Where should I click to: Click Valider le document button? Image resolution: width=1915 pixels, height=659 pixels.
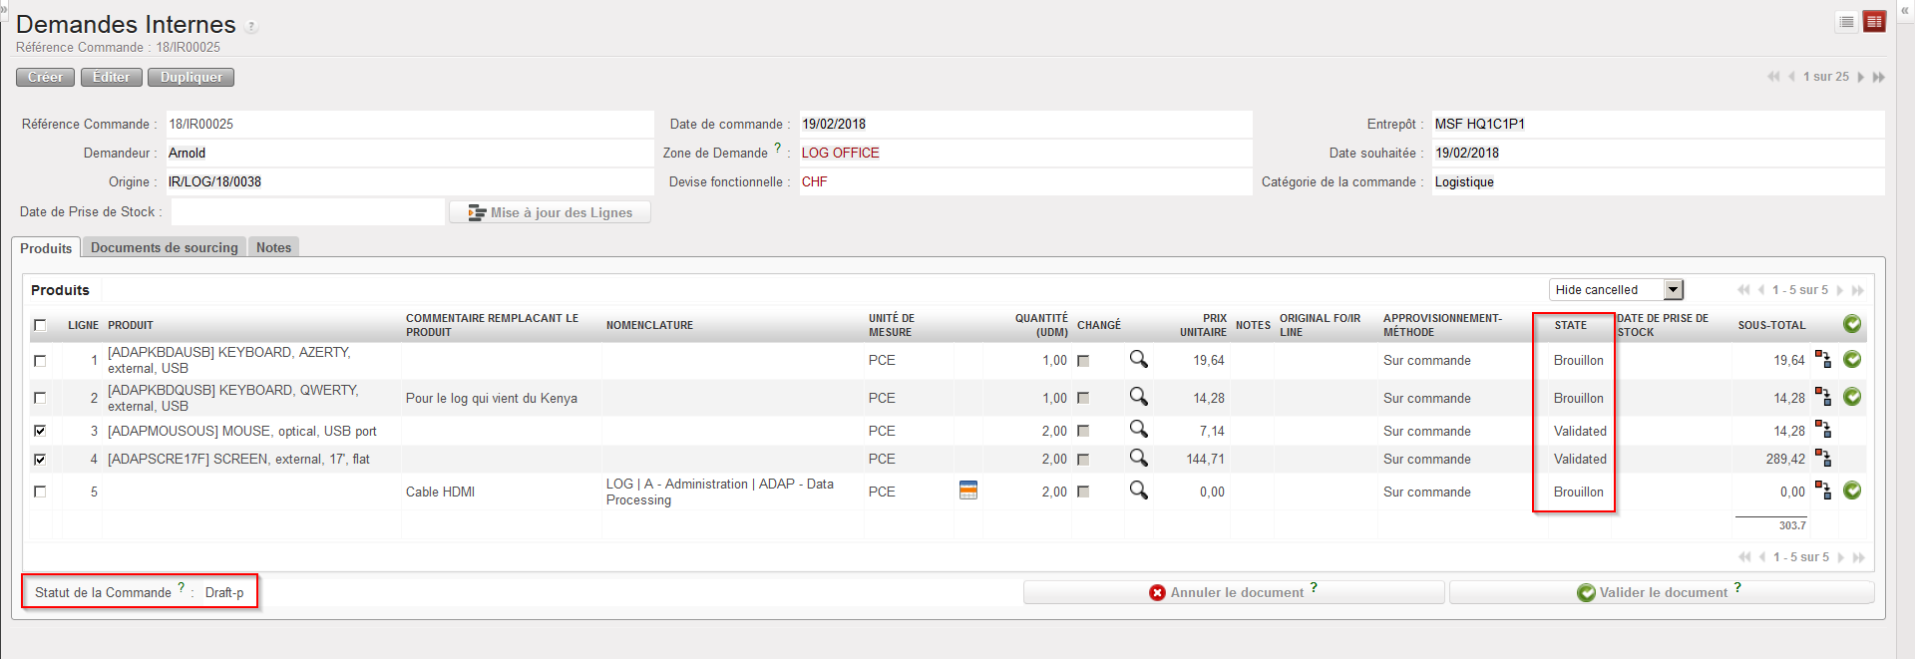tap(1662, 592)
